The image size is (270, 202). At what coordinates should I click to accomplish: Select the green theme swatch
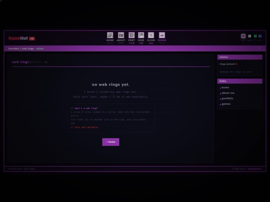(255, 36)
